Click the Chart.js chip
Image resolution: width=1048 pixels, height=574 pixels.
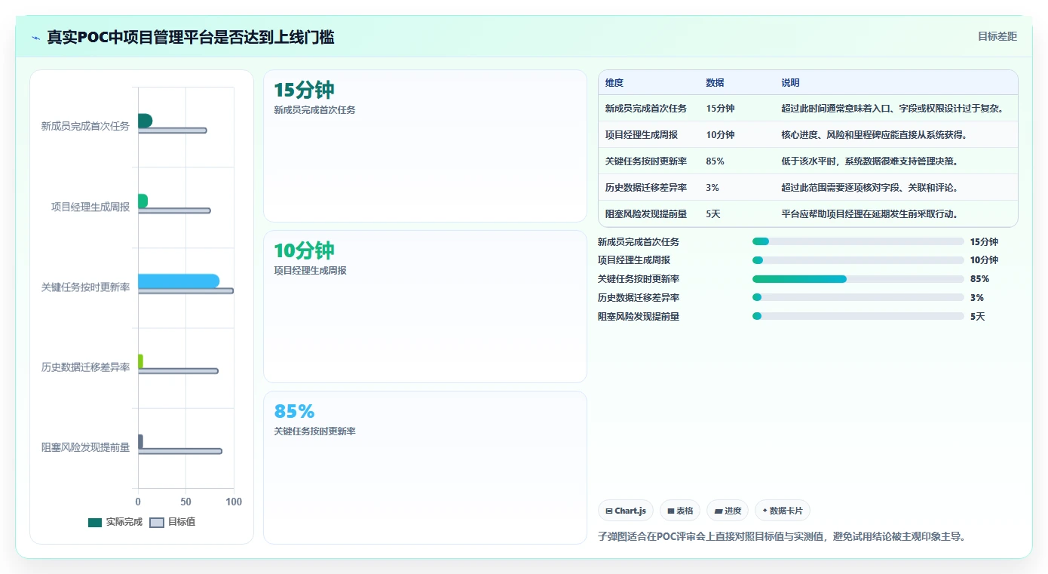[x=626, y=511]
